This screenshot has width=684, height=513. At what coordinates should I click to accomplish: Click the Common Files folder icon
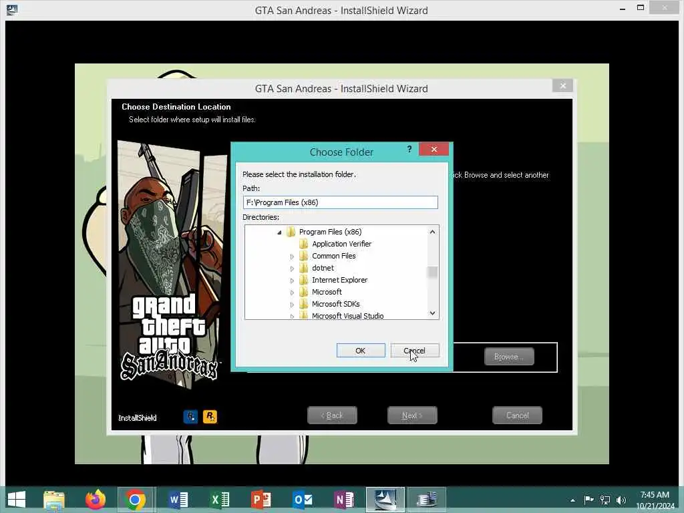[x=304, y=256]
